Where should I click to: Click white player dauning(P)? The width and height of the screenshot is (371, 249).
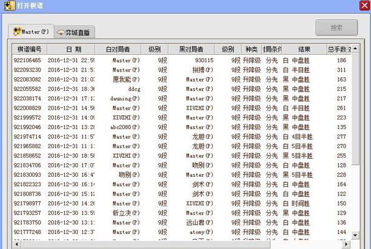tap(125, 98)
